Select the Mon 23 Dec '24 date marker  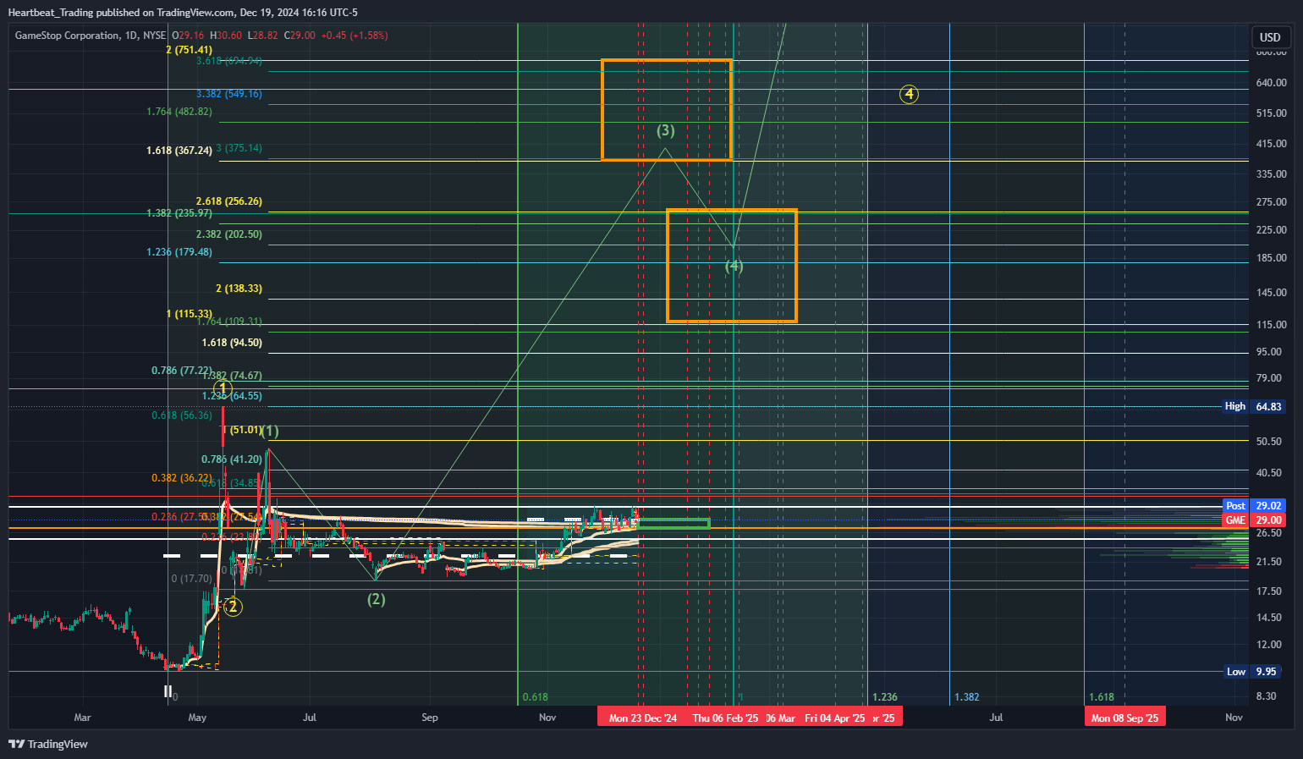pos(643,718)
